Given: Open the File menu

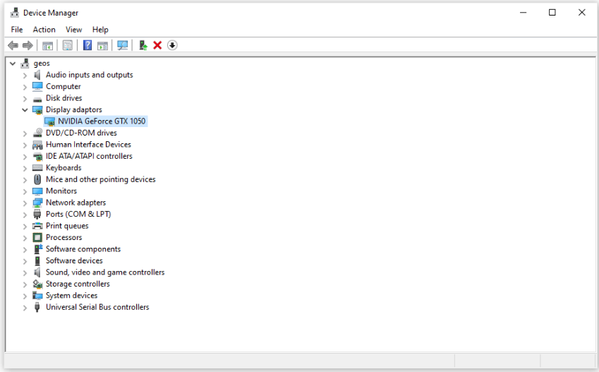Looking at the screenshot, I should point(17,30).
